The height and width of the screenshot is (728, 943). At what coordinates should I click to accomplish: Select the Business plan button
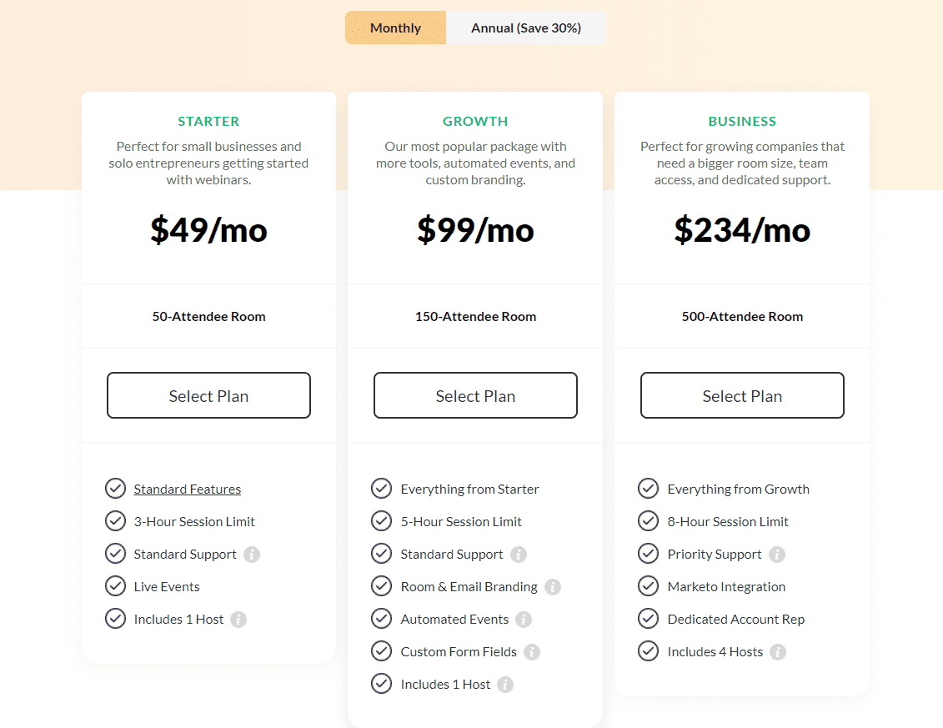742,395
